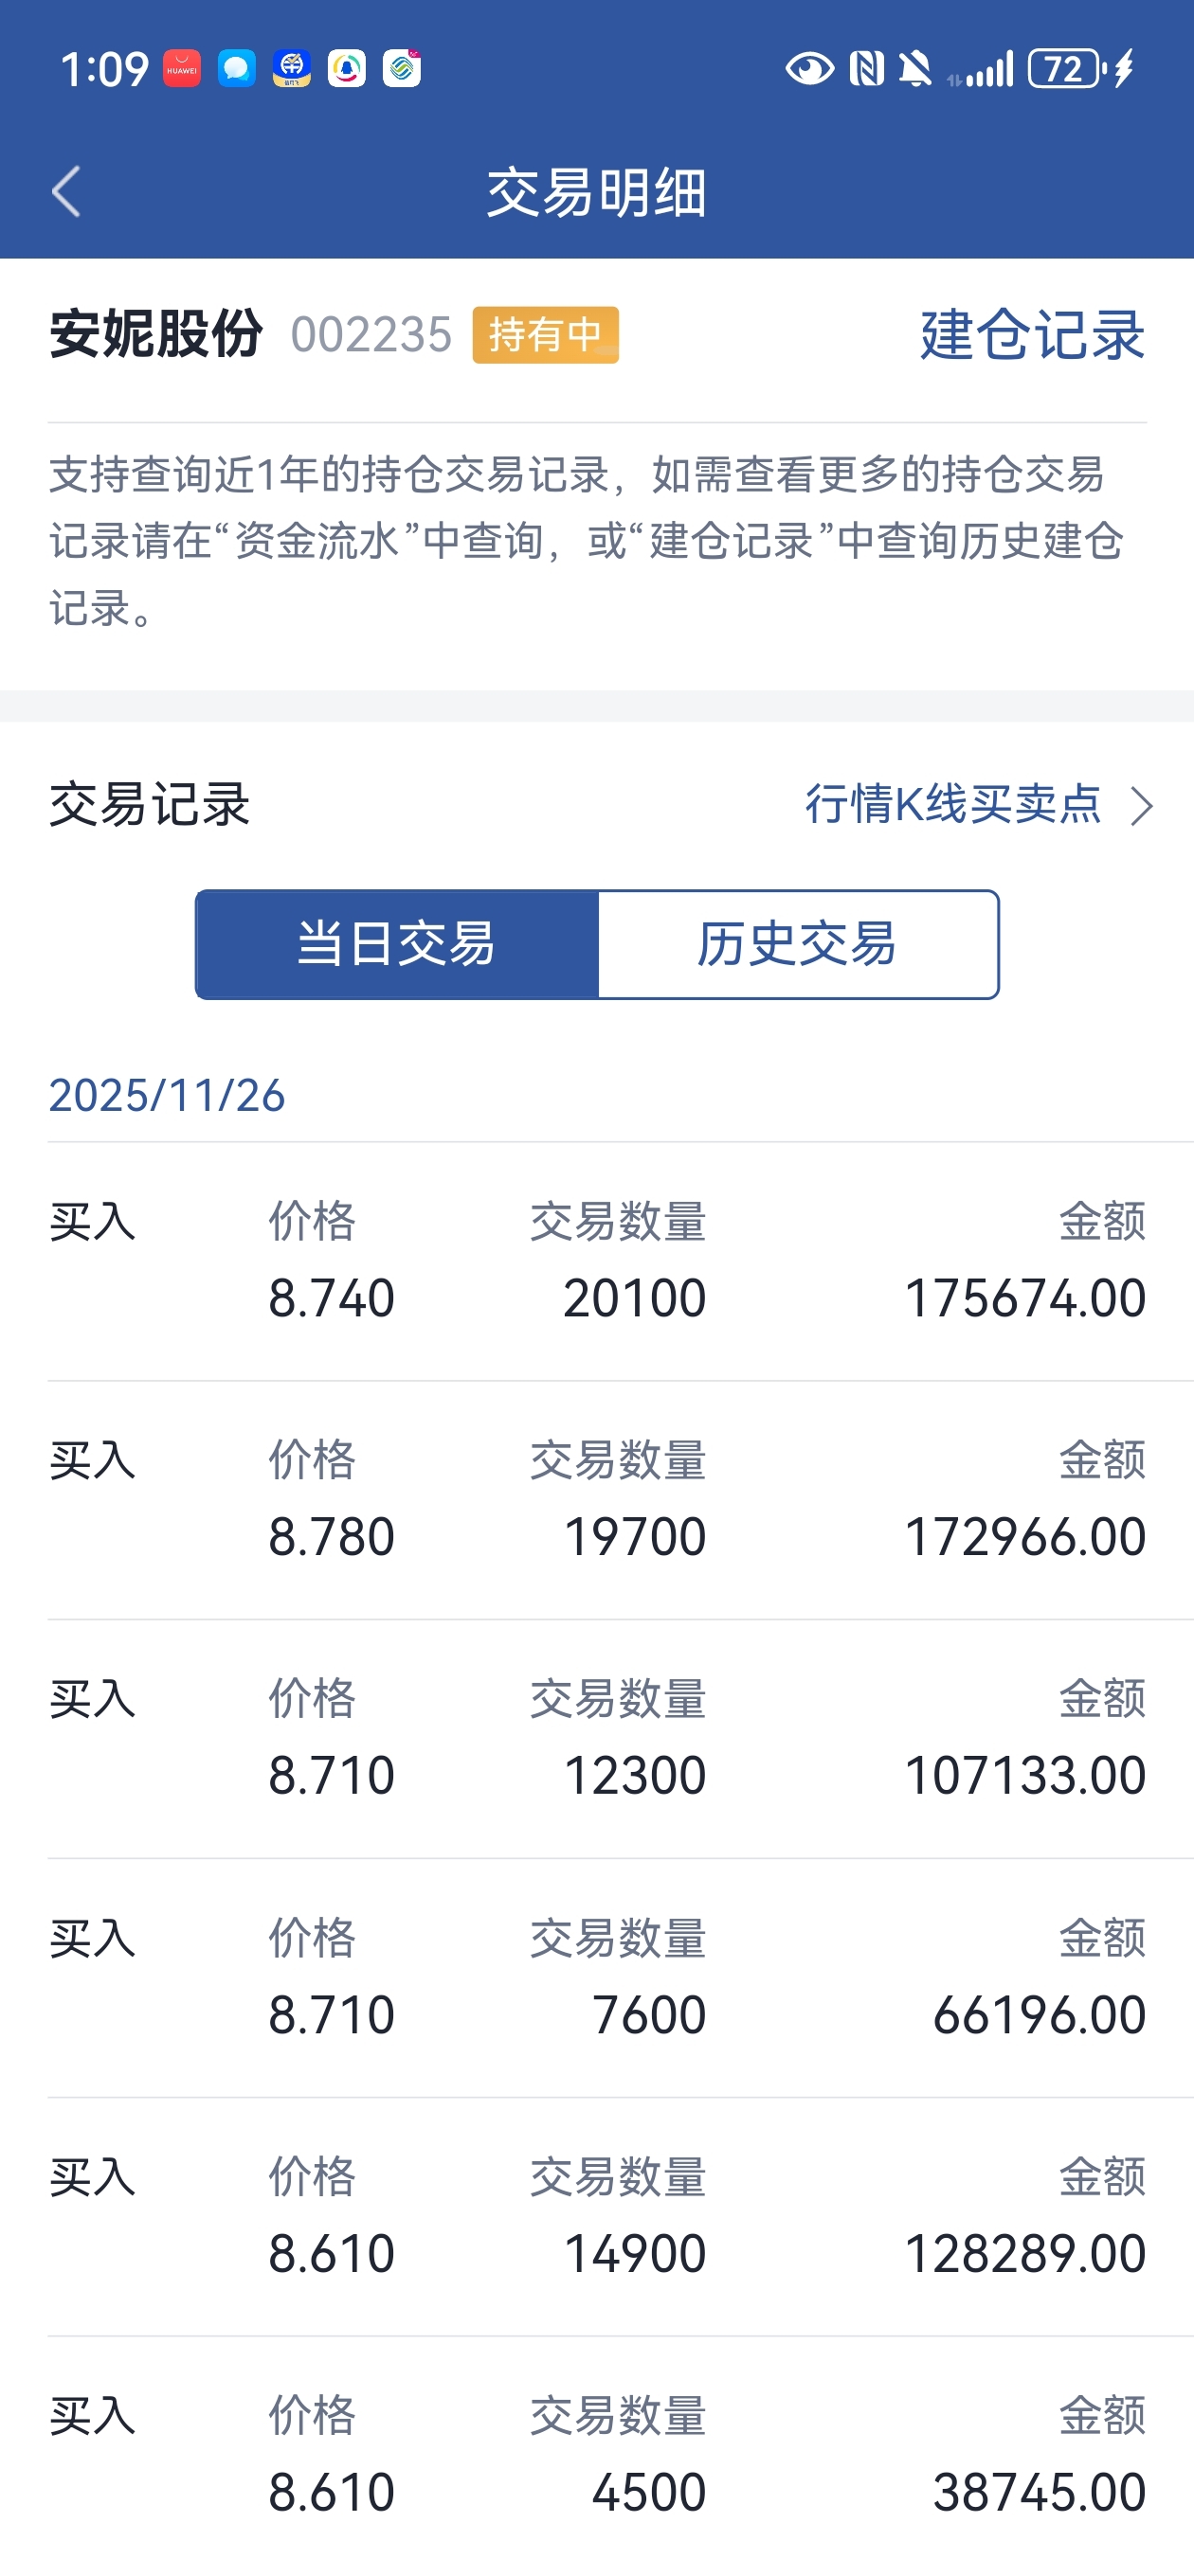
Task: Open buy record of 7600 shares
Action: point(621,1978)
